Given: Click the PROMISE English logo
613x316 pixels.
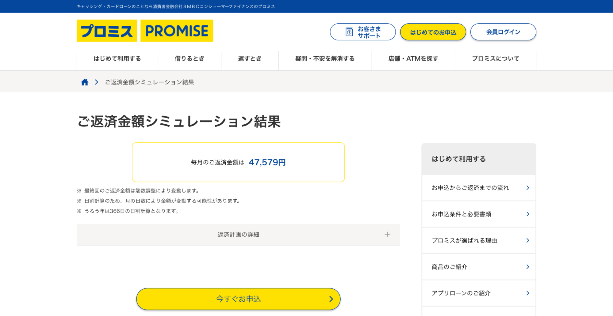Looking at the screenshot, I should pos(177,31).
